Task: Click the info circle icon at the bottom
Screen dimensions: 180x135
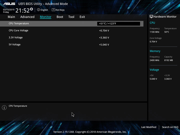Action: 4,107
